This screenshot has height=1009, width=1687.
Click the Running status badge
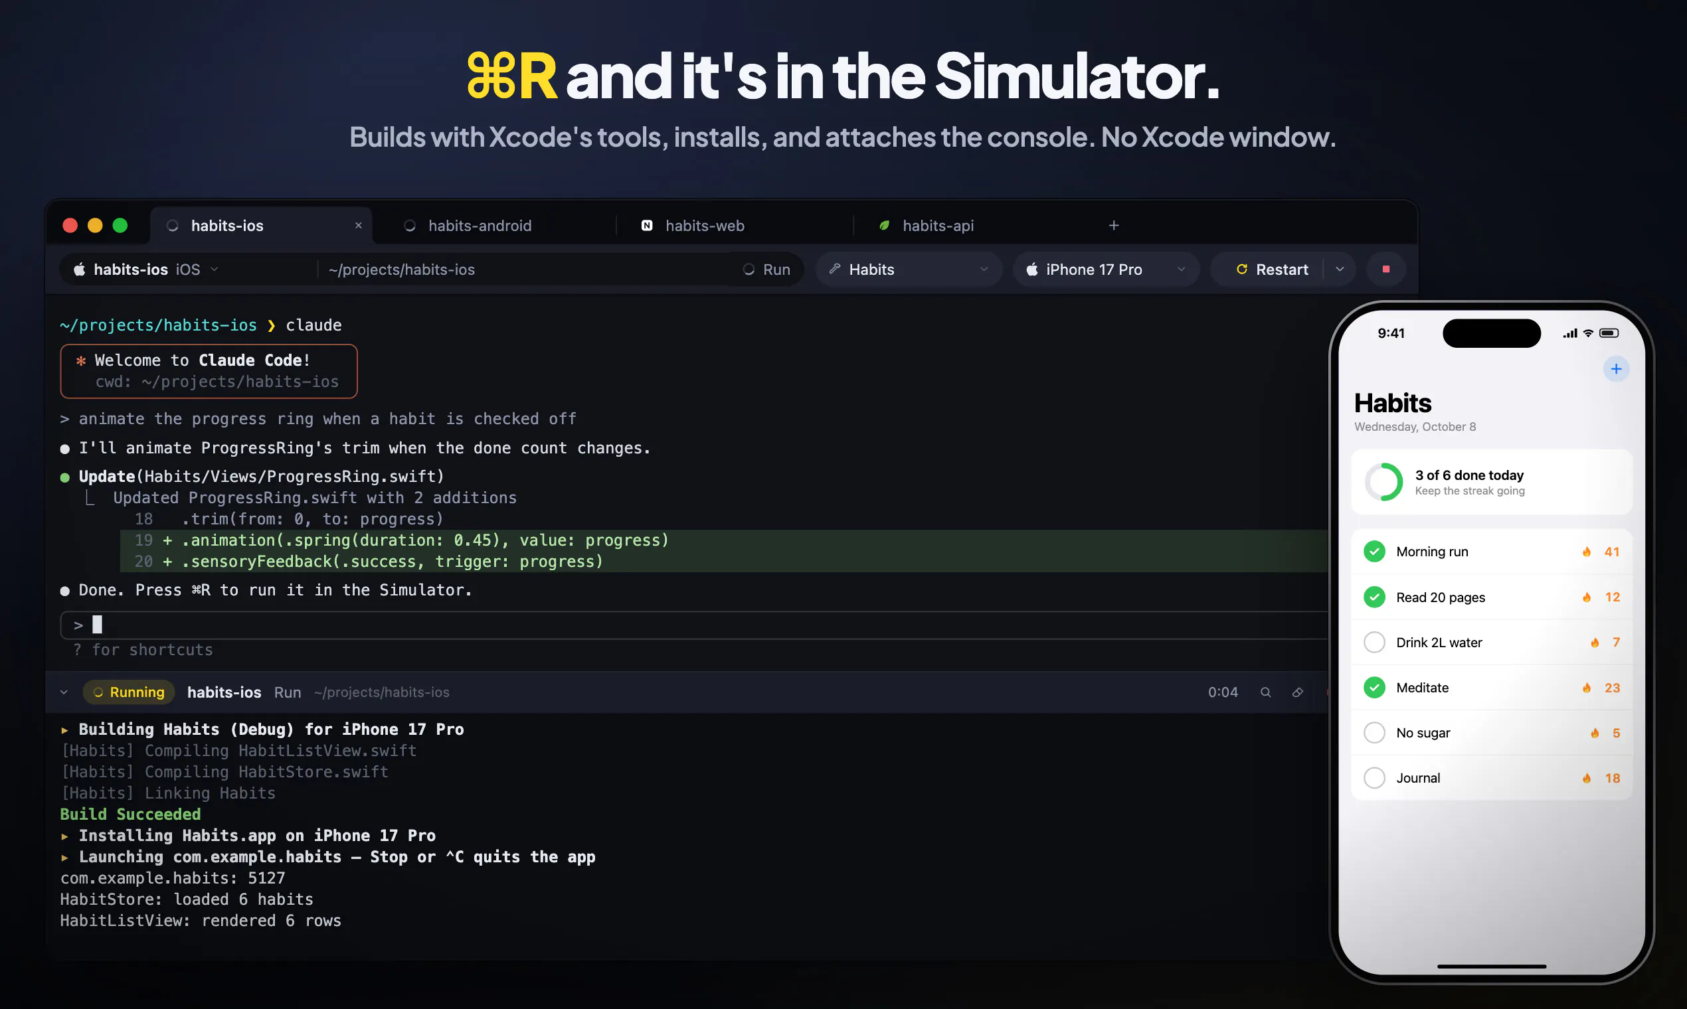pos(129,692)
